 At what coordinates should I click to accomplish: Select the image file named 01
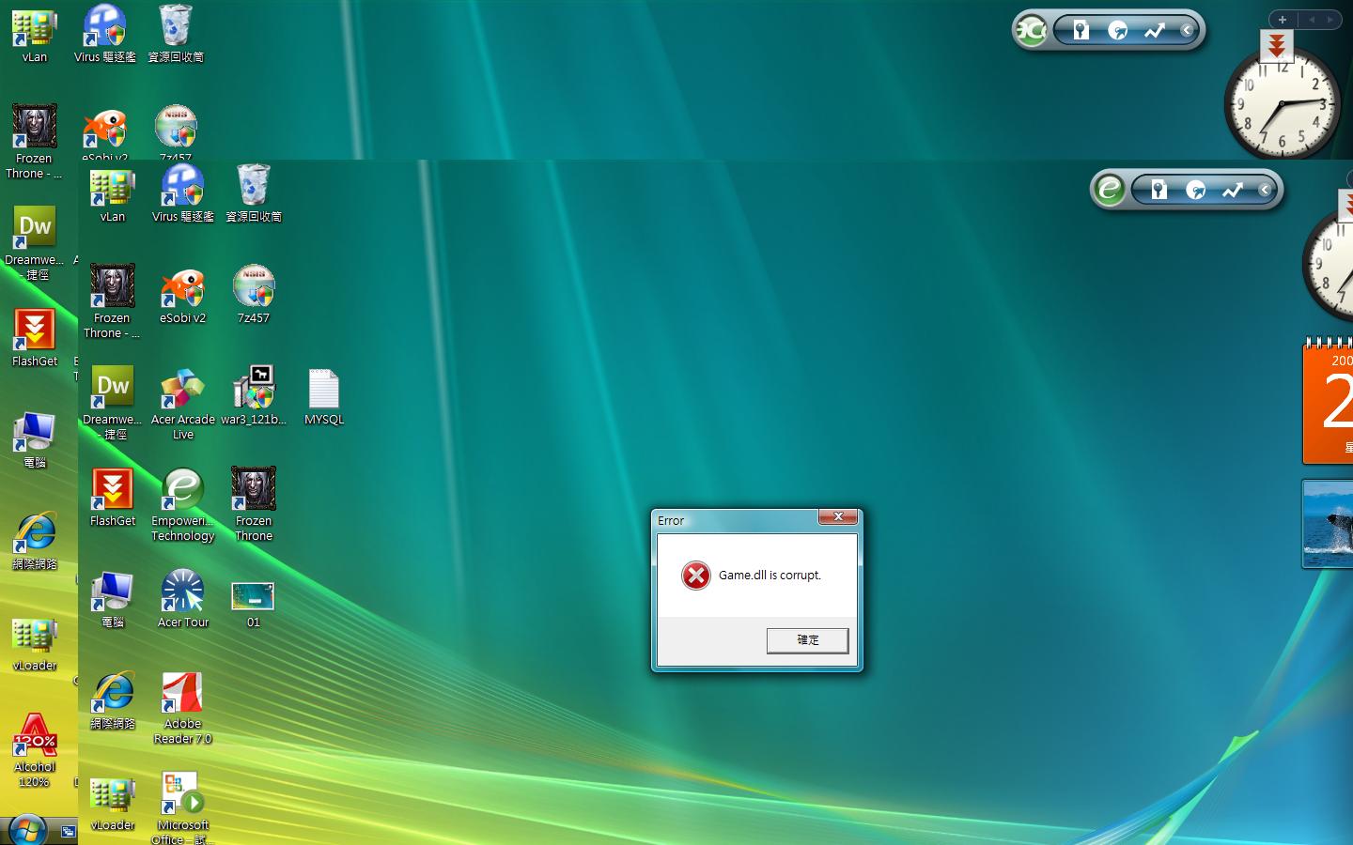point(253,596)
